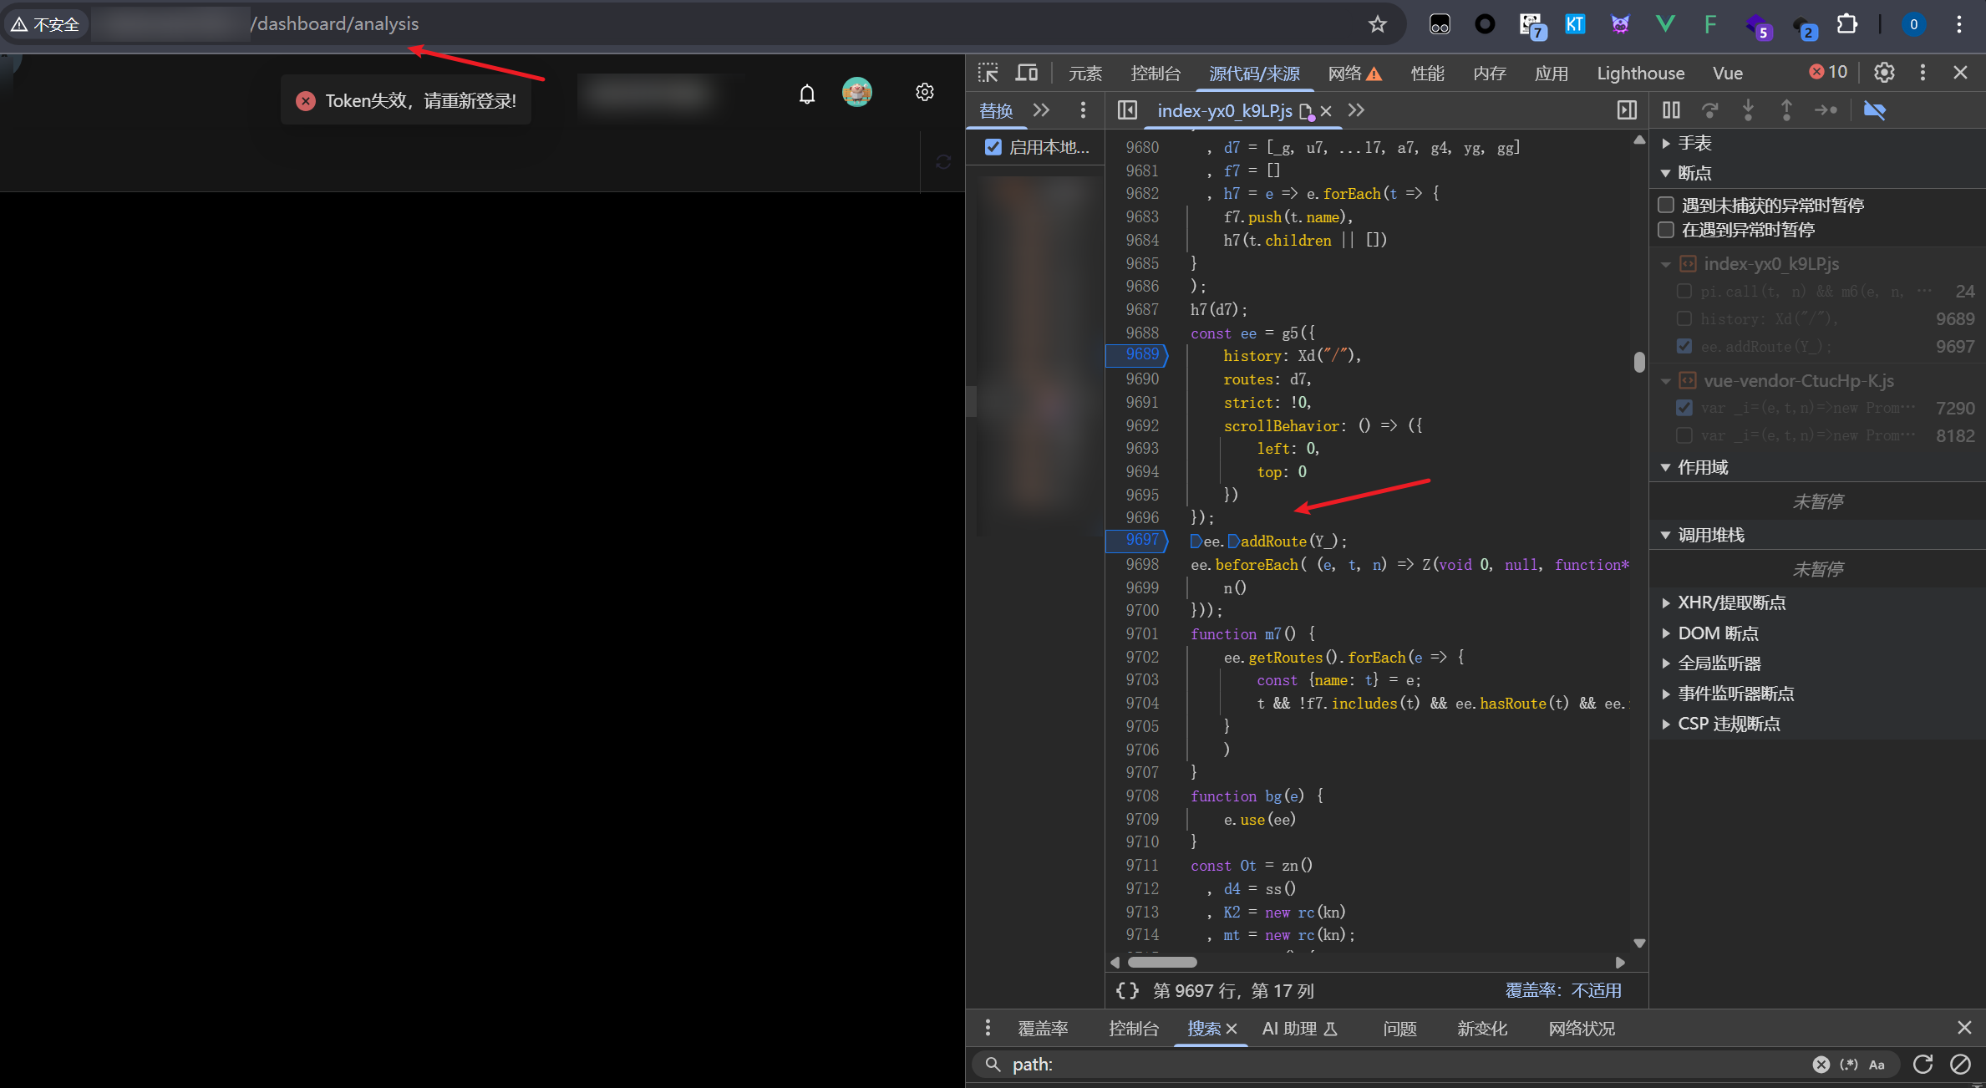This screenshot has width=1986, height=1088.
Task: Click the code editor vertical scrollbar thumb
Action: [1638, 363]
